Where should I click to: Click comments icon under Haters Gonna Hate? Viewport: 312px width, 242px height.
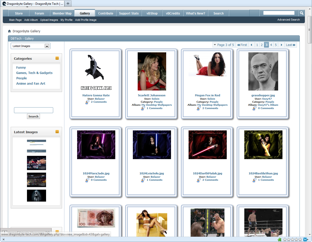point(88,102)
